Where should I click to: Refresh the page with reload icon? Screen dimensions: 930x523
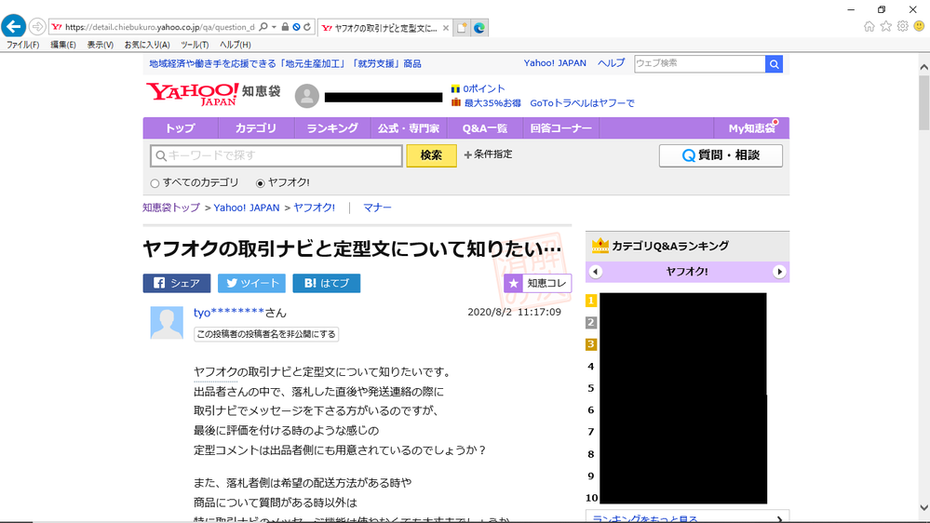click(307, 27)
